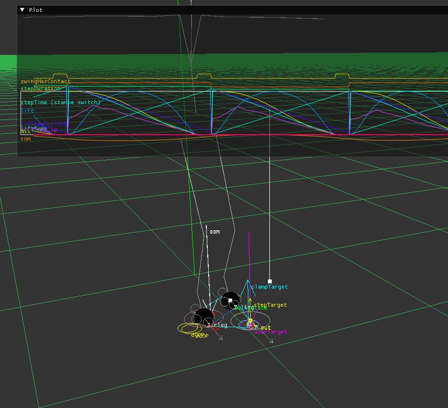Click the swingHasContact legend label
The width and height of the screenshot is (448, 408).
[x=45, y=82]
